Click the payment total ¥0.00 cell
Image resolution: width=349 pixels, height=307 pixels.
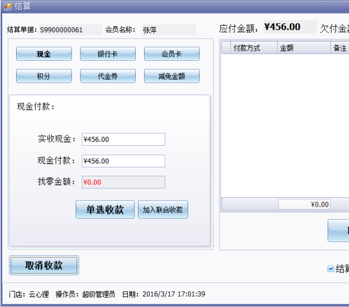click(x=304, y=204)
